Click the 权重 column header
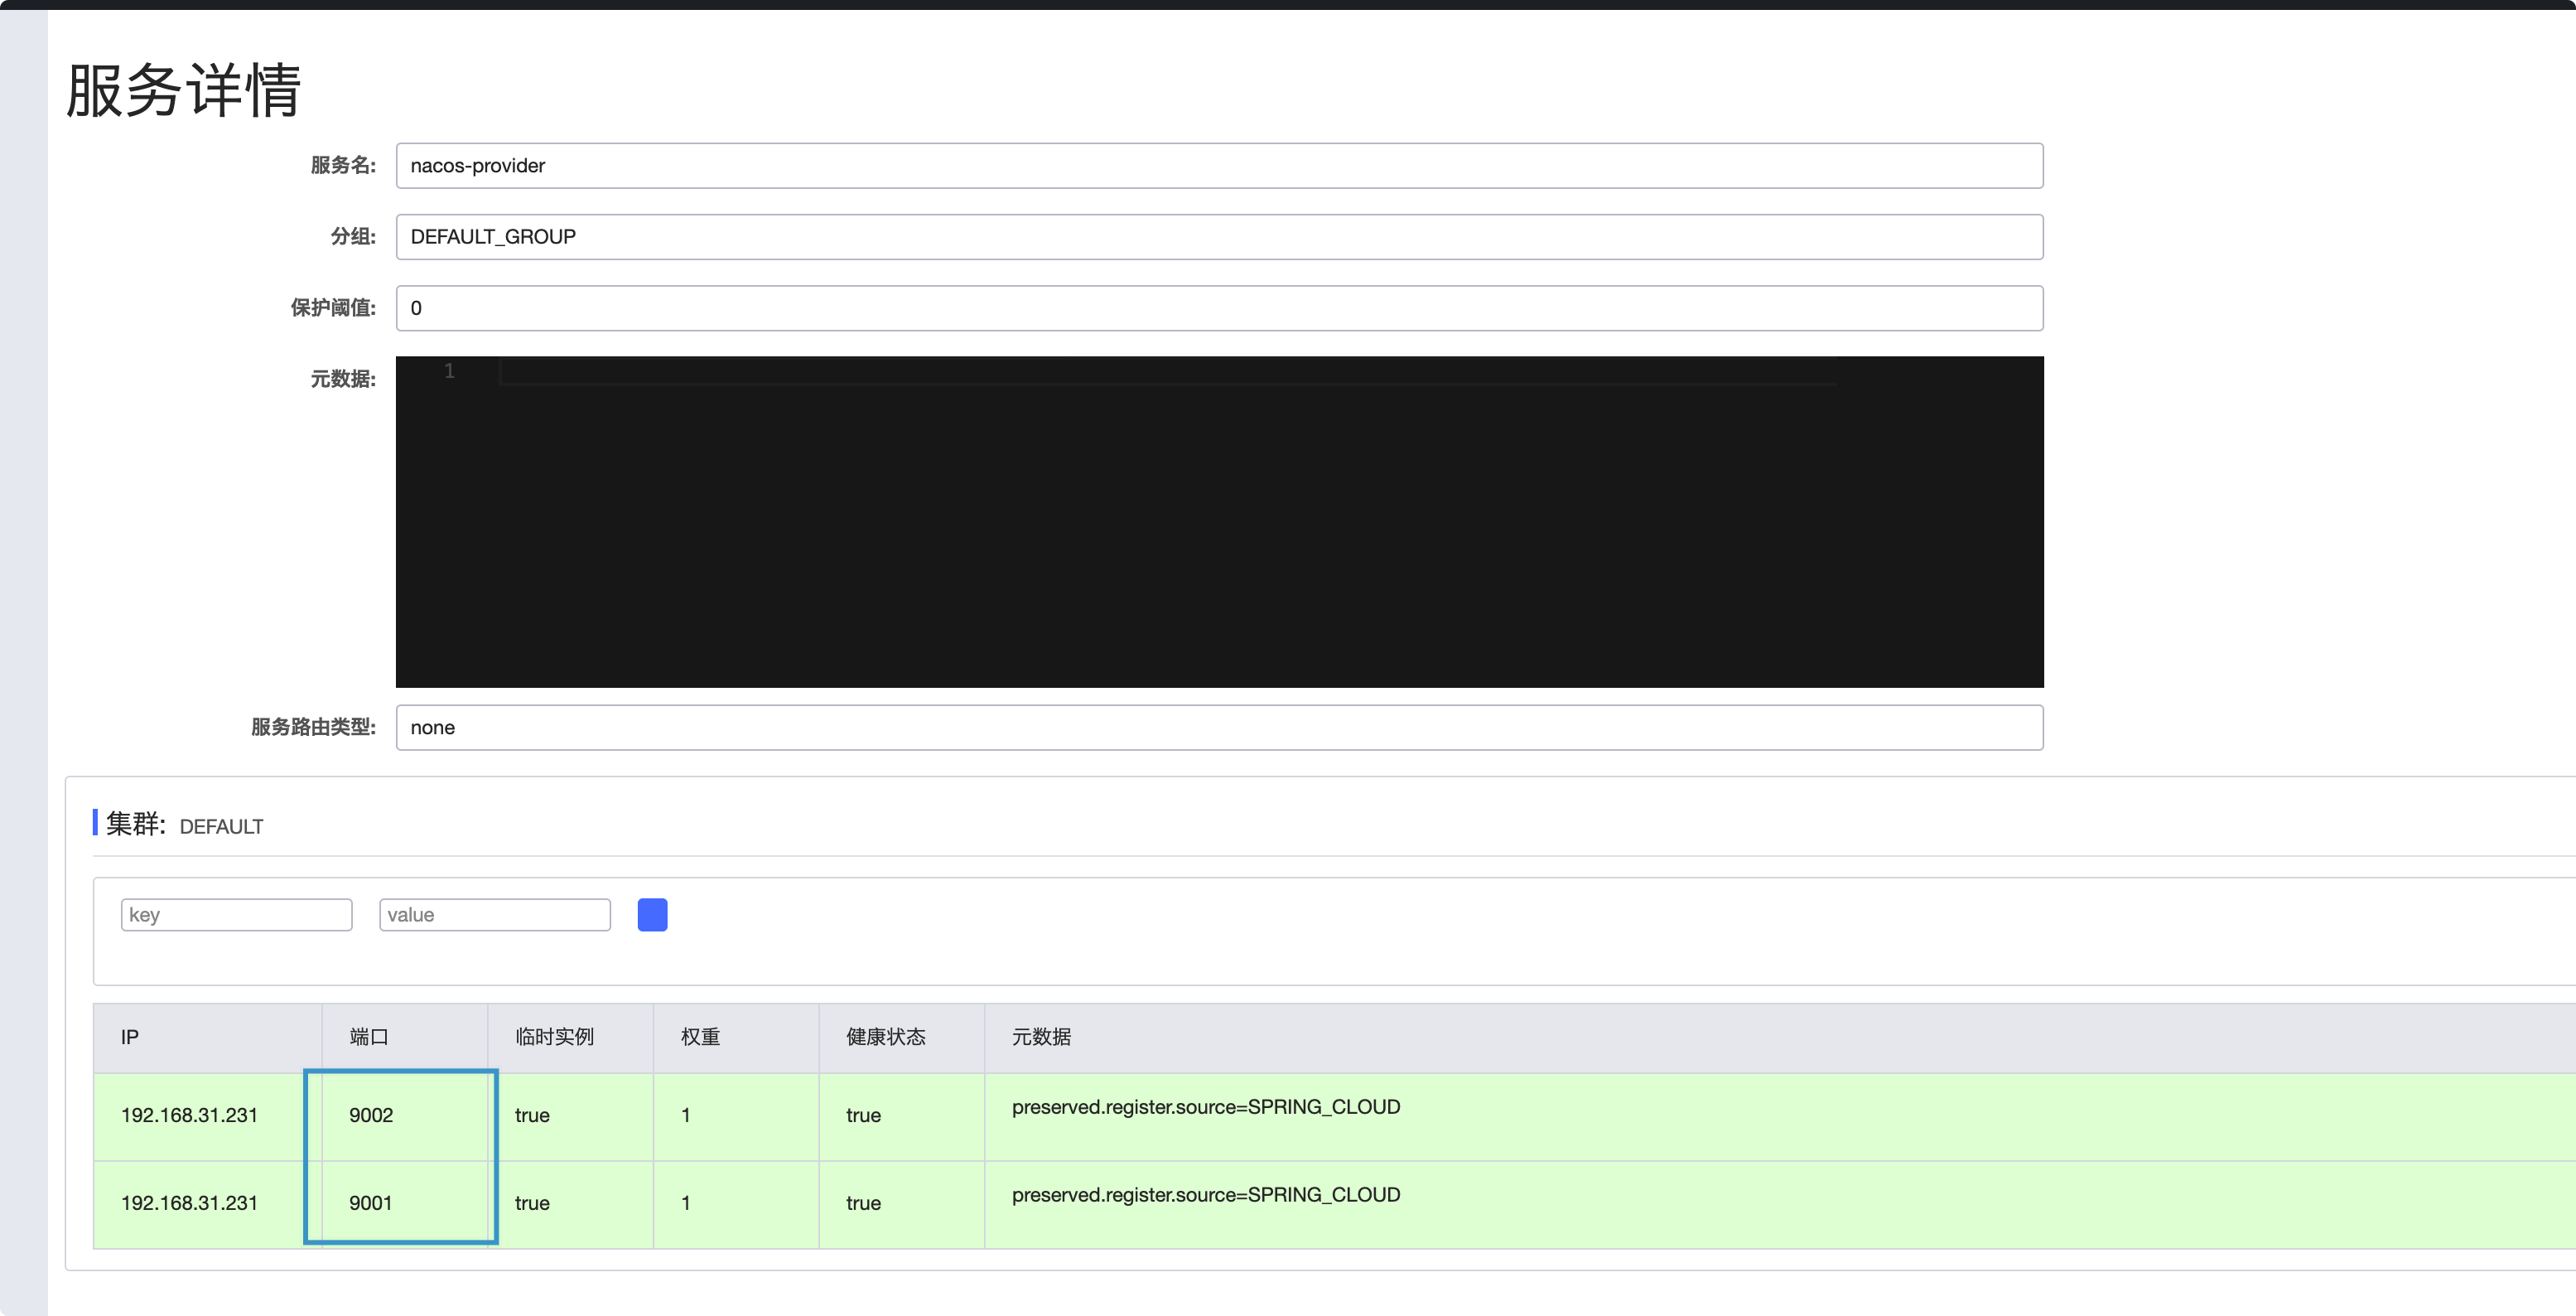Viewport: 2576px width, 1316px height. 700,1038
